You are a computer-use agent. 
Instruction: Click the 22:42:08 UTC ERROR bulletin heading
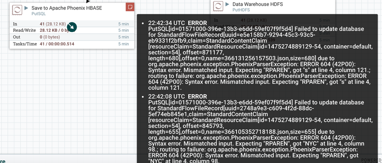click(178, 97)
